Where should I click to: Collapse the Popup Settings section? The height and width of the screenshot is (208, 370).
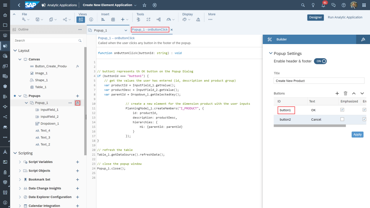click(x=271, y=53)
